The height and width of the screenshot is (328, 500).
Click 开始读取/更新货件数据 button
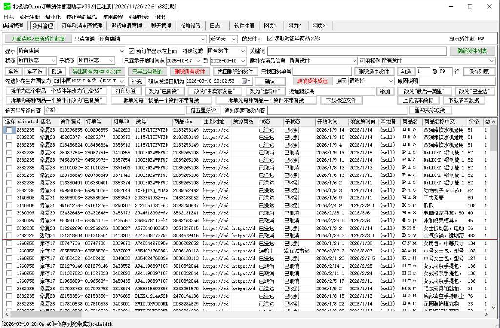click(38, 39)
